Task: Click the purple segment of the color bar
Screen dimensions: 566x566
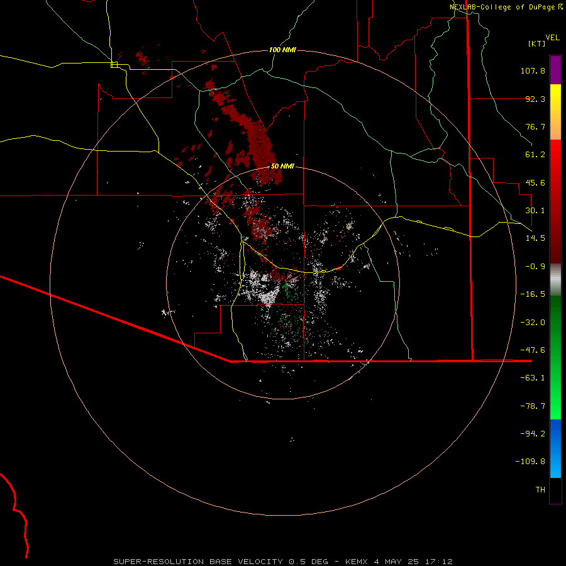Action: [x=555, y=70]
